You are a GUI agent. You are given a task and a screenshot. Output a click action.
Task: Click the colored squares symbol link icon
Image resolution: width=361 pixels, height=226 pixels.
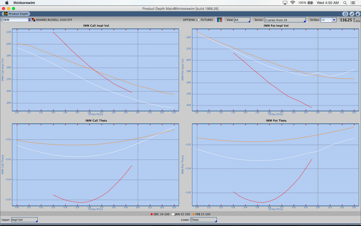click(x=33, y=20)
